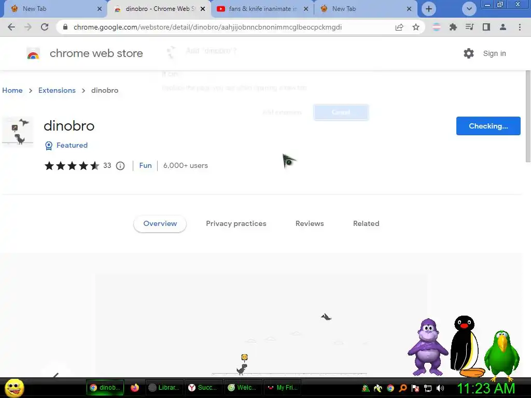Image resolution: width=531 pixels, height=398 pixels.
Task: Click the 11:23 AM taskbar clock
Action: [486, 389]
